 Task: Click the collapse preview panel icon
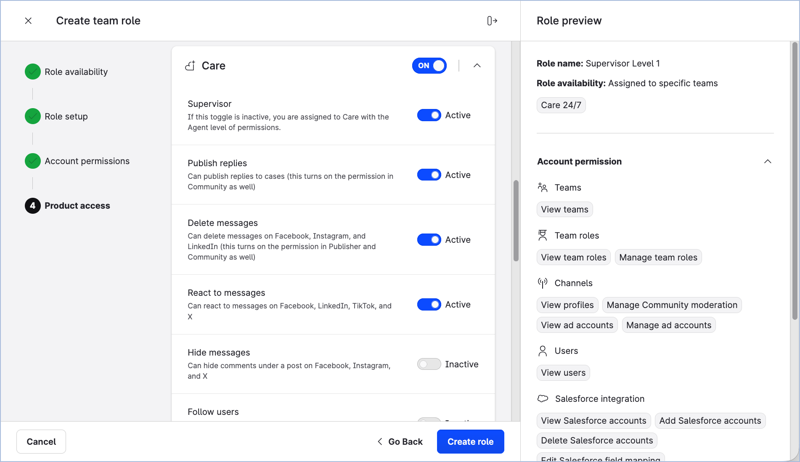tap(492, 21)
